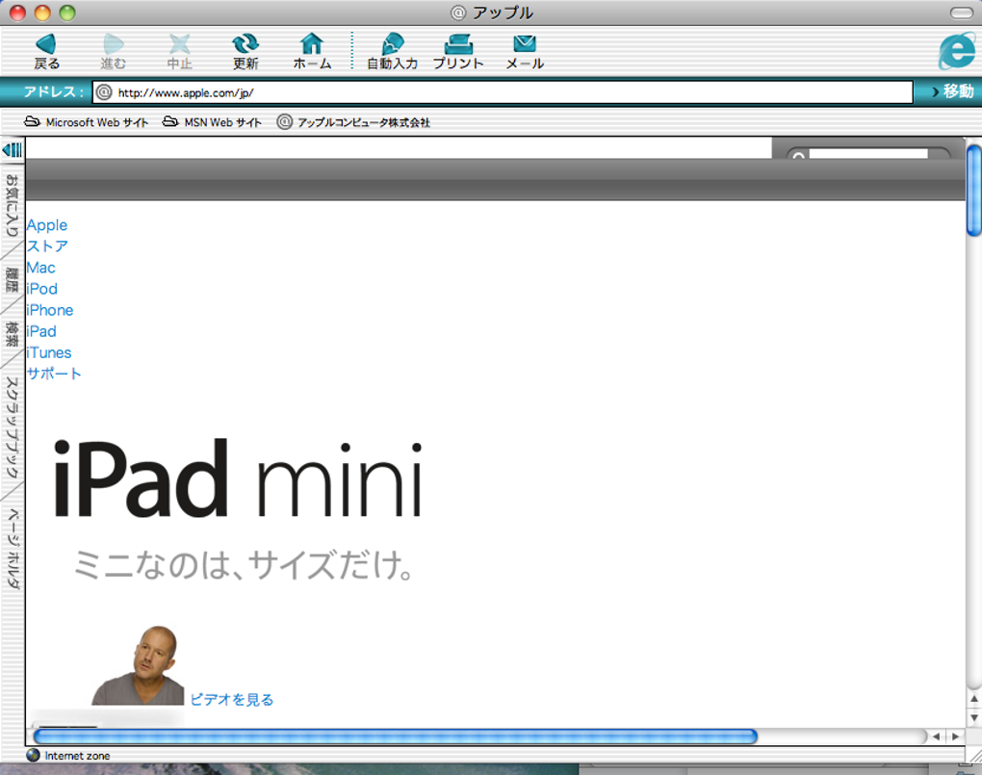Screen dimensions: 982x775
Task: Collapse the Explorer bar arrow icon
Action: coord(12,150)
